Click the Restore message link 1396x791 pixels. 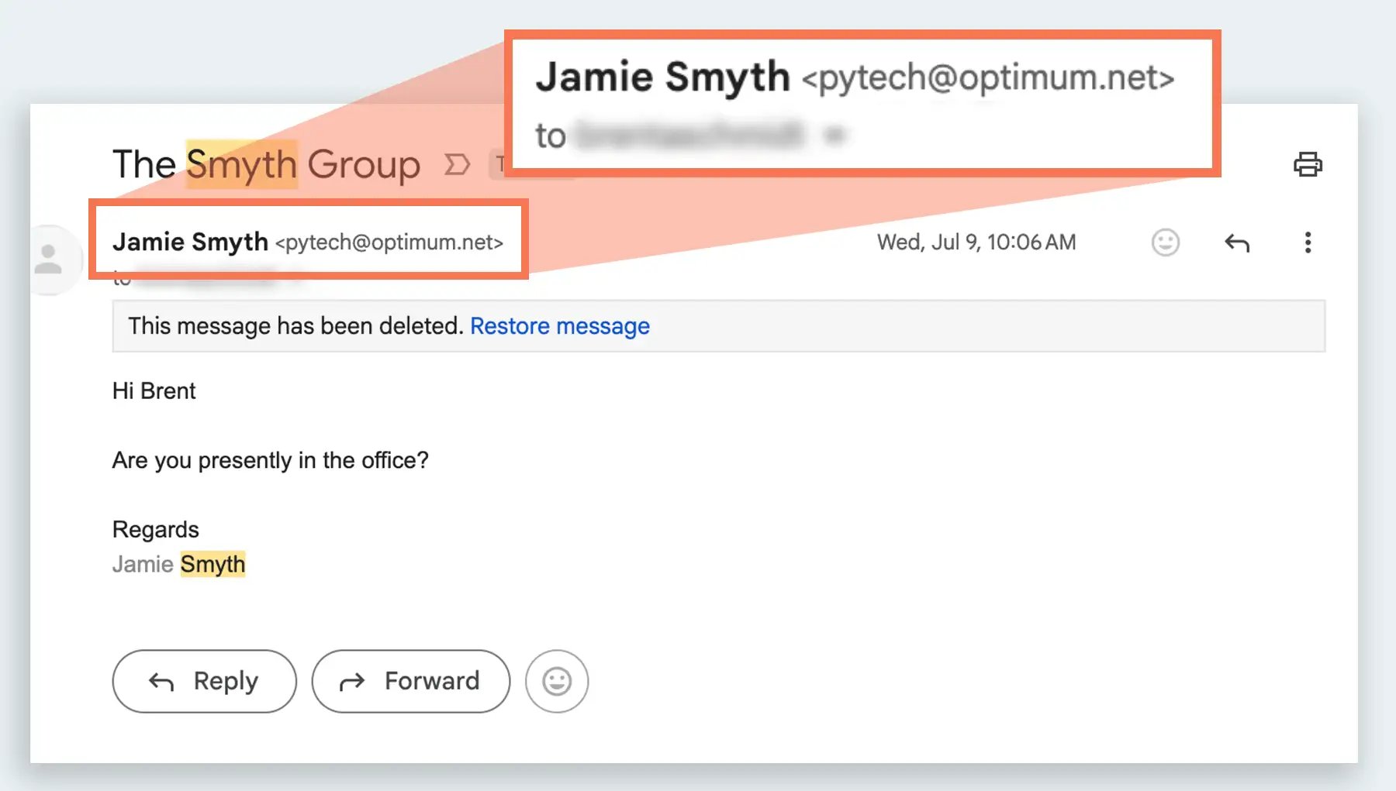559,326
